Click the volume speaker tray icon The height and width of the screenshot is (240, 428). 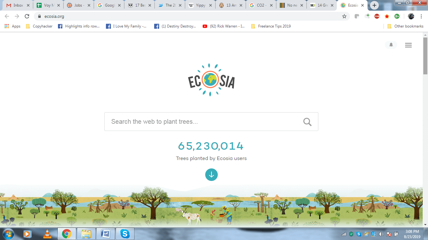(381, 234)
